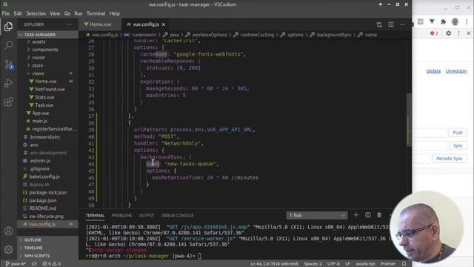Open DevTools kebab menu in browser
This screenshot has height=267, width=474.
pyautogui.click(x=459, y=33)
